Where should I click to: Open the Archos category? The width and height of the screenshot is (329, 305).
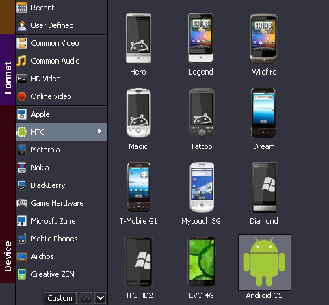coord(62,256)
